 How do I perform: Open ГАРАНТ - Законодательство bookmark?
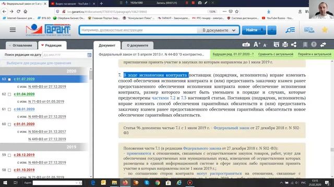coord(174,18)
